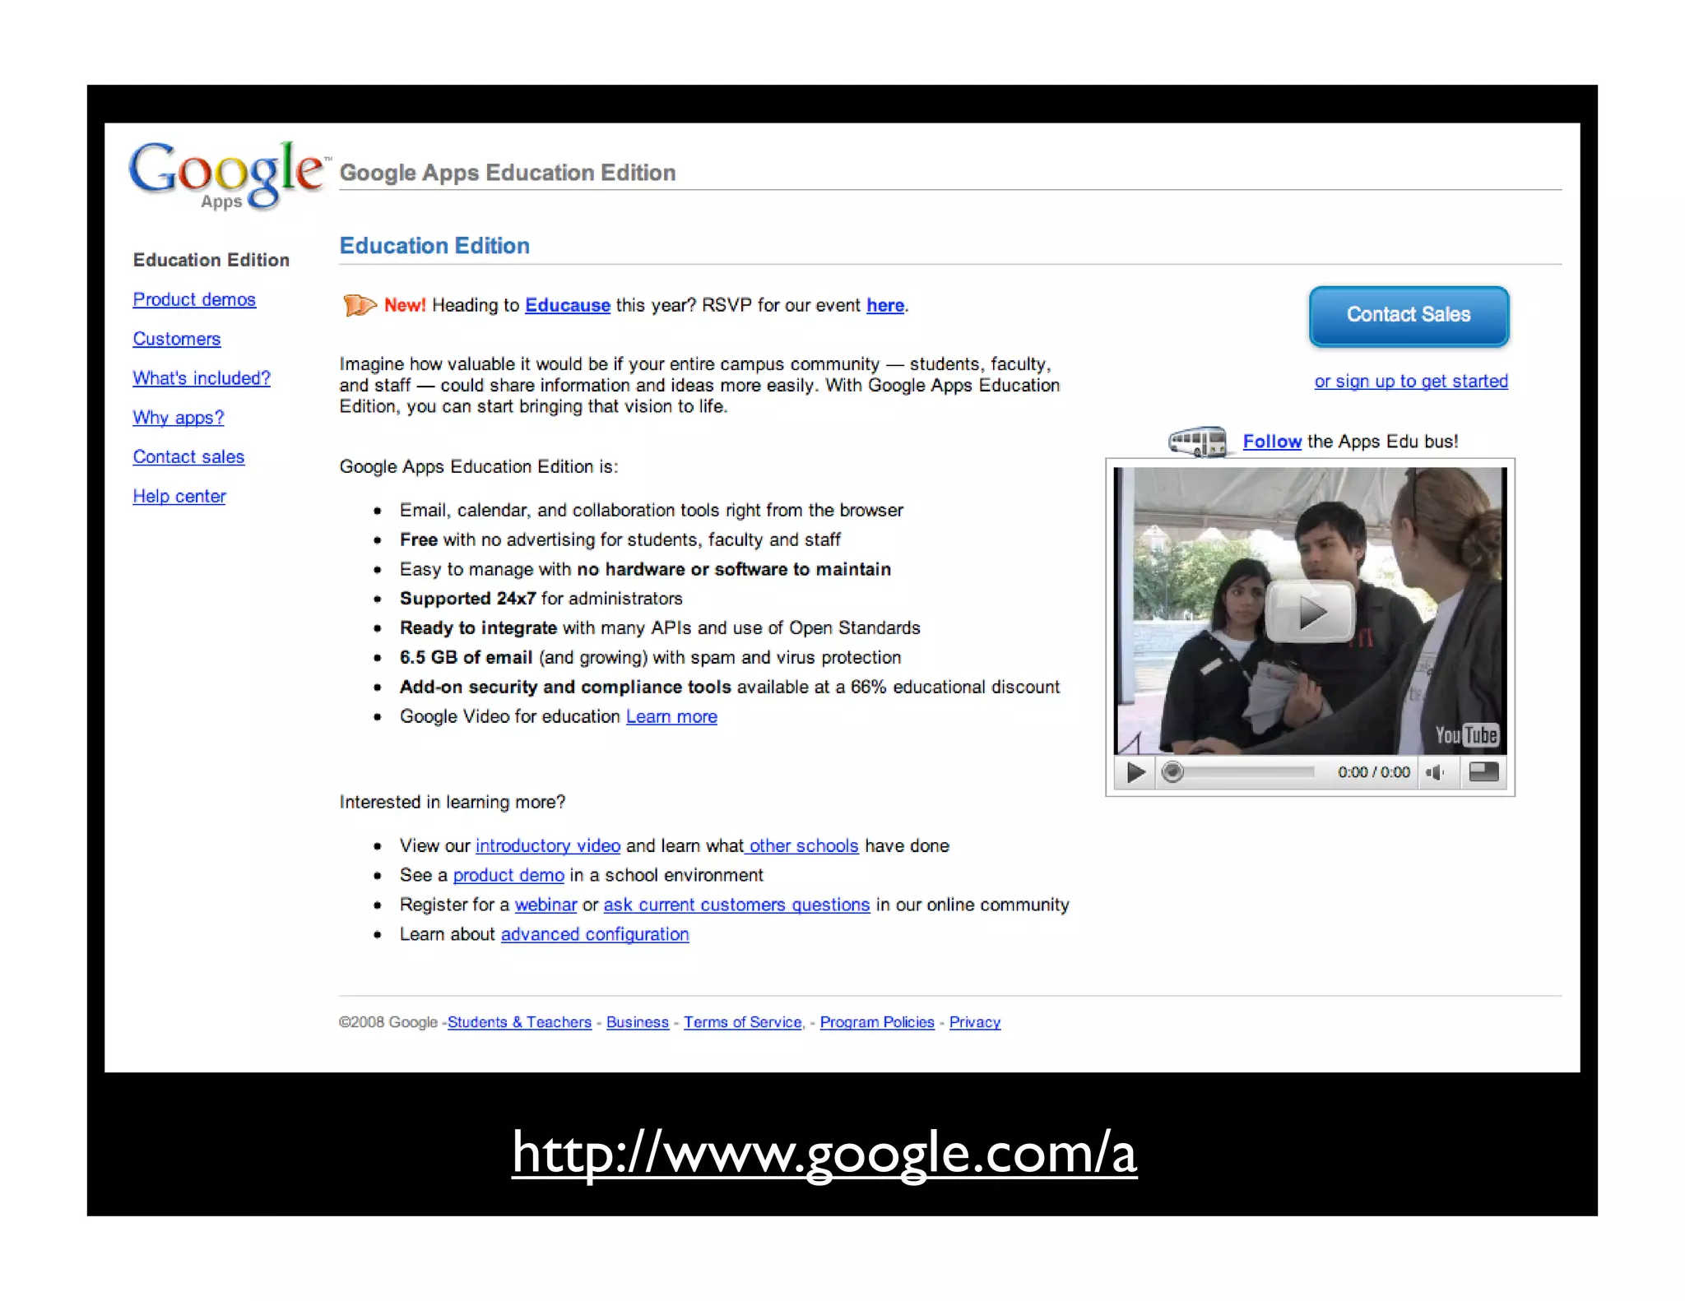The height and width of the screenshot is (1301, 1685).
Task: Click the video progress scrubber handle
Action: coord(1172,772)
